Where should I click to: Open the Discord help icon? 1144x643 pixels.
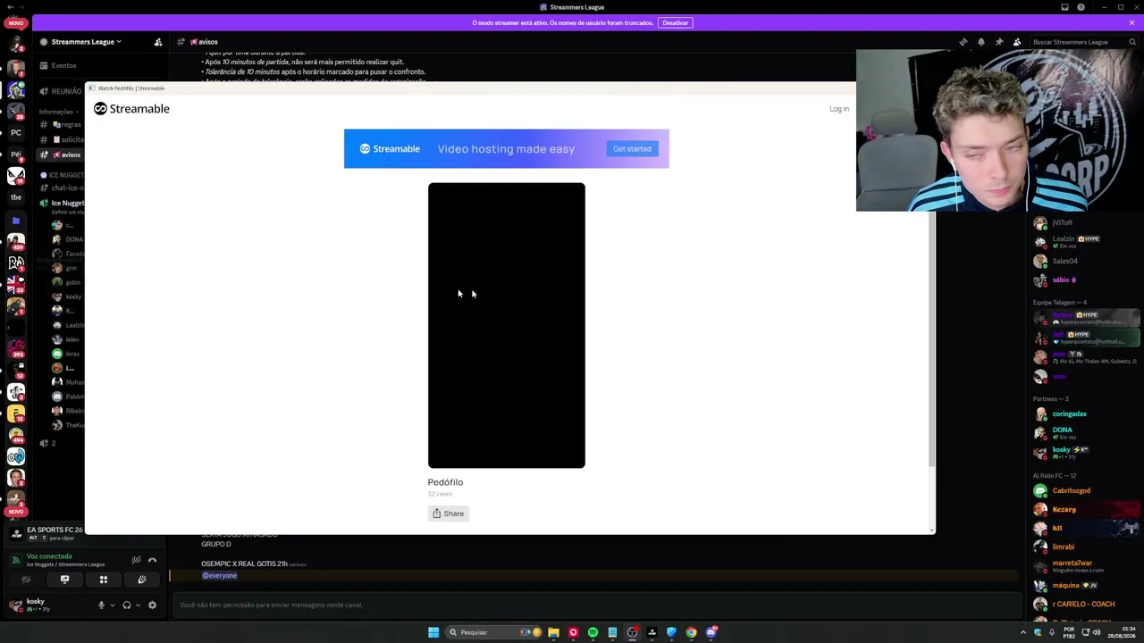pyautogui.click(x=1081, y=7)
